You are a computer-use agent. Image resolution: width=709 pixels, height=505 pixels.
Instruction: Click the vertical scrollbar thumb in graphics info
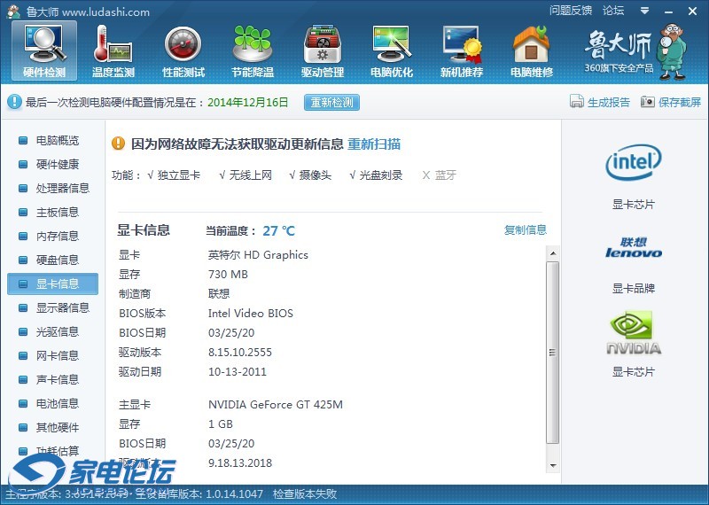click(x=552, y=353)
